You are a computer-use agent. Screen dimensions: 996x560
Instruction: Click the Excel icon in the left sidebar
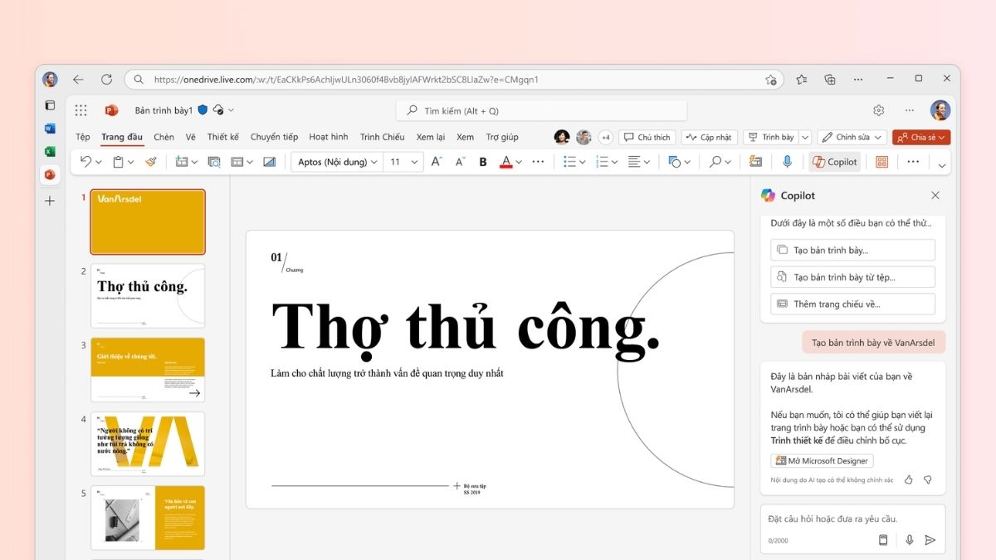coord(50,151)
